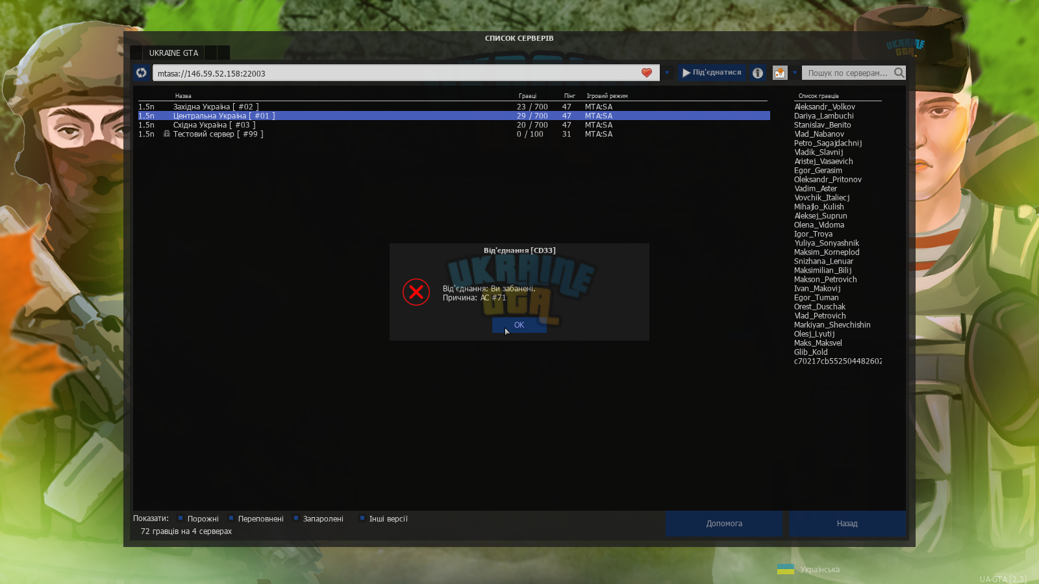Open server information via info icon
The height and width of the screenshot is (584, 1039).
coord(758,73)
